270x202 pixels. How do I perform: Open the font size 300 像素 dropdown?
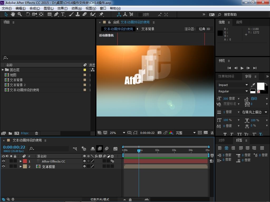click(239, 99)
